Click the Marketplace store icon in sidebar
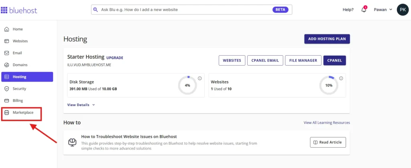 (7, 113)
